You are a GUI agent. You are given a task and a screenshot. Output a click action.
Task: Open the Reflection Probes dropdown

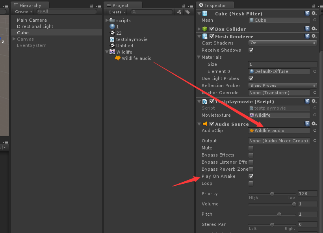(x=282, y=86)
